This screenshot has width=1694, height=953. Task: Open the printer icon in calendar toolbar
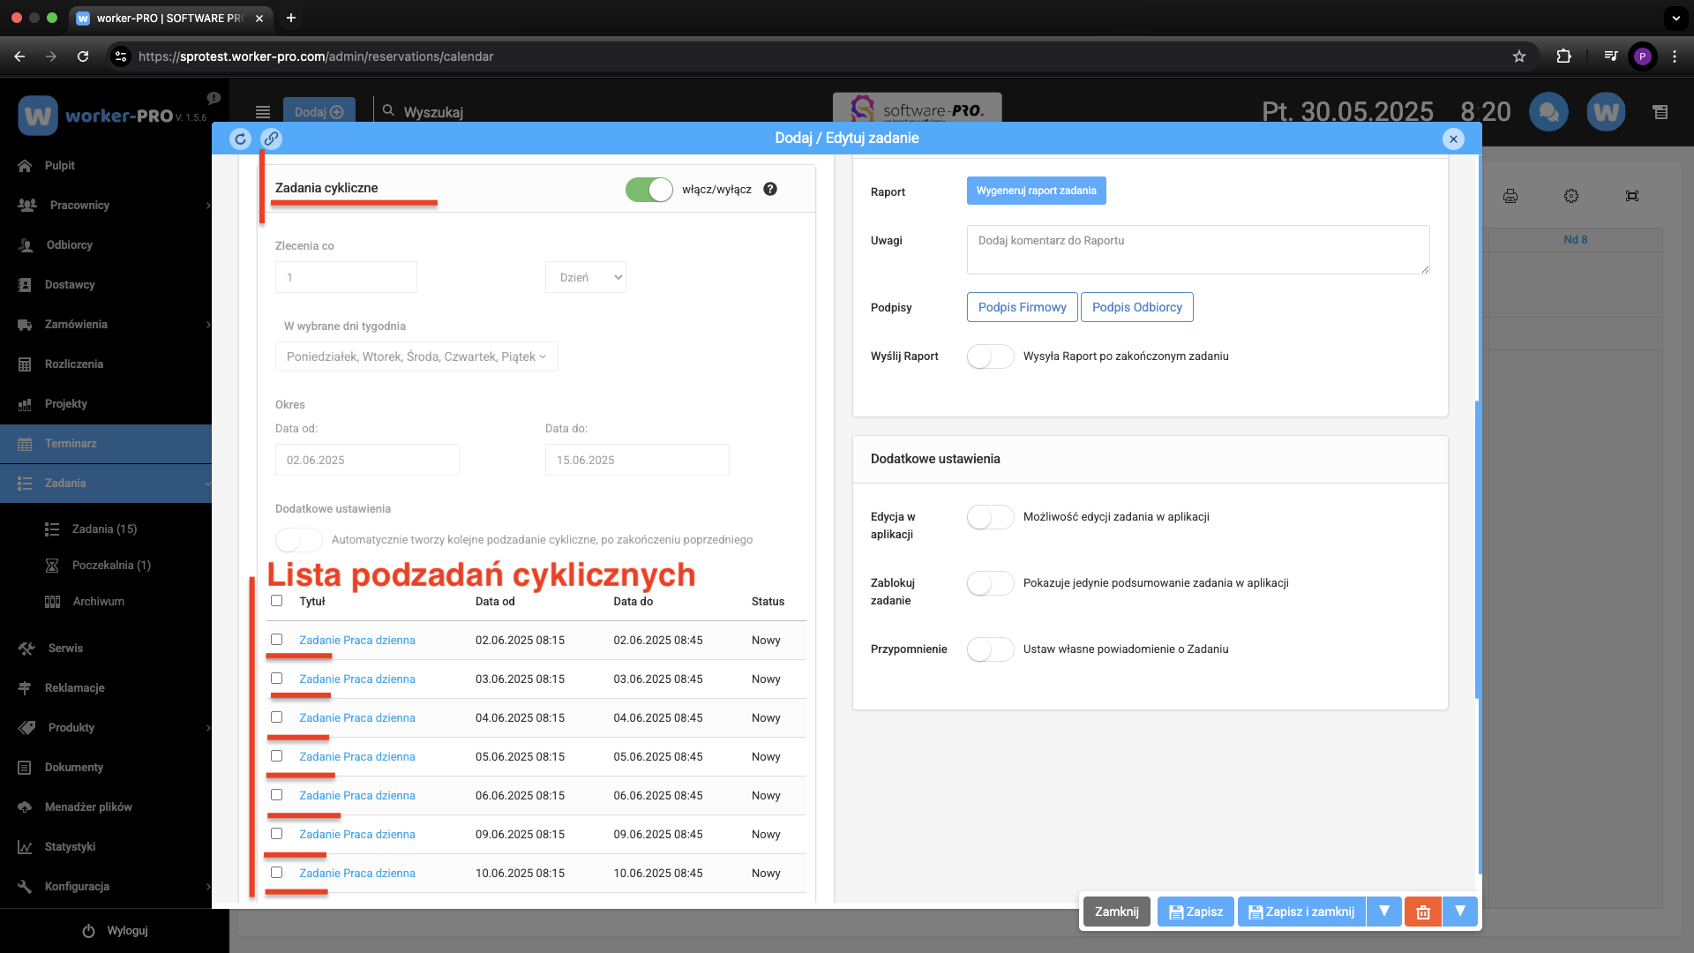(1510, 196)
